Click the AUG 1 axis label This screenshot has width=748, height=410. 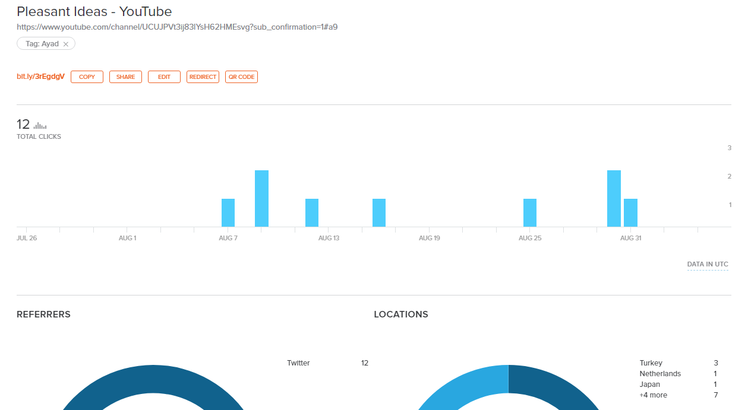click(127, 238)
